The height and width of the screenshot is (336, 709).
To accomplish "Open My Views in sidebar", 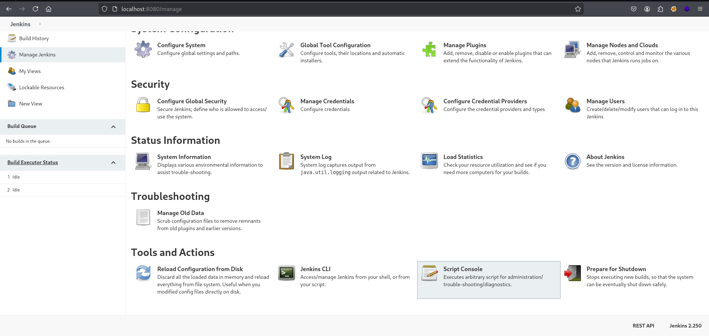I will [x=30, y=71].
